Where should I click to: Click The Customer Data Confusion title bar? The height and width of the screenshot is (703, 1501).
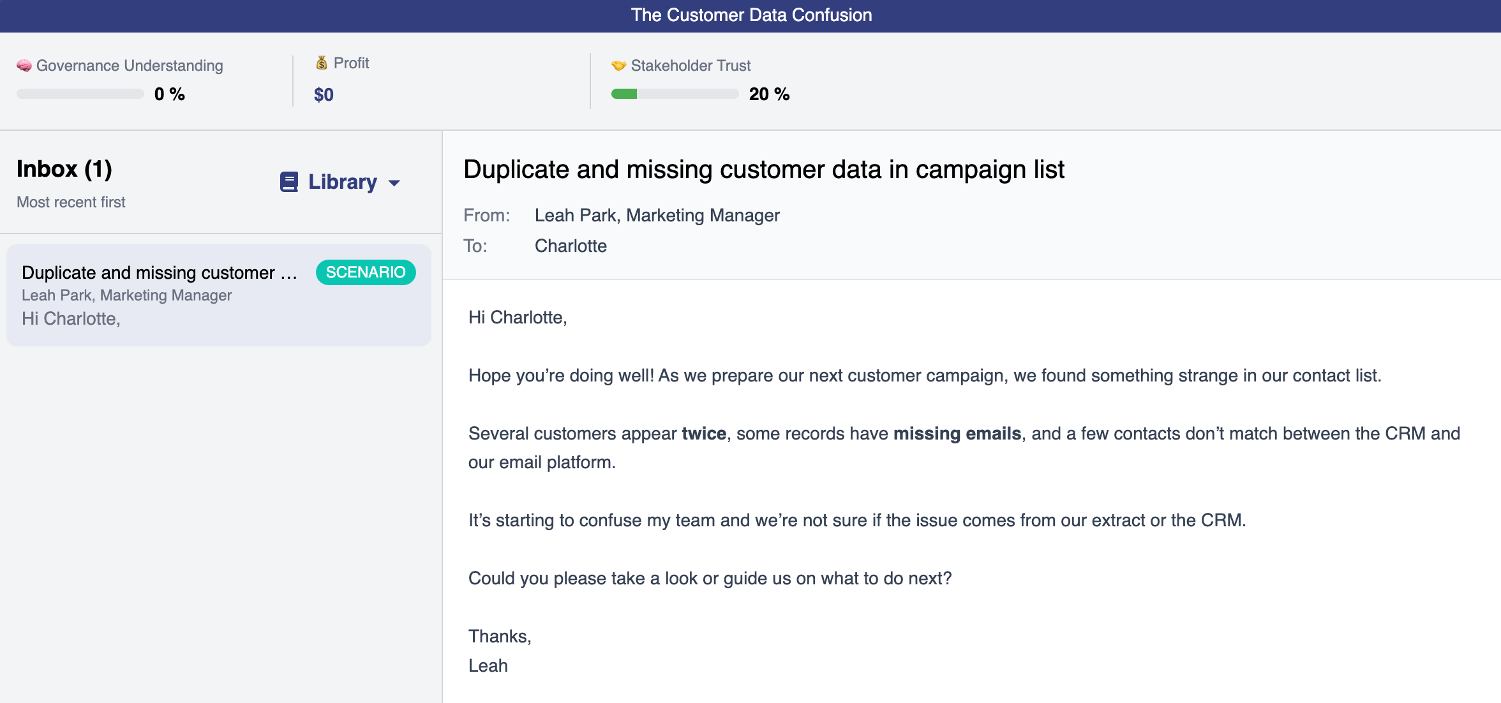750,15
